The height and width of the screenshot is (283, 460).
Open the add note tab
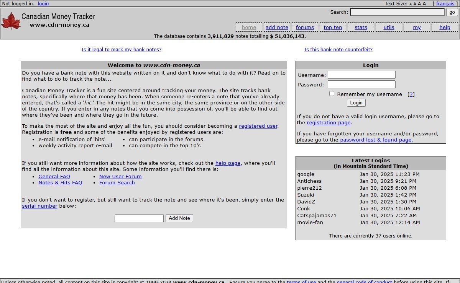pyautogui.click(x=277, y=27)
